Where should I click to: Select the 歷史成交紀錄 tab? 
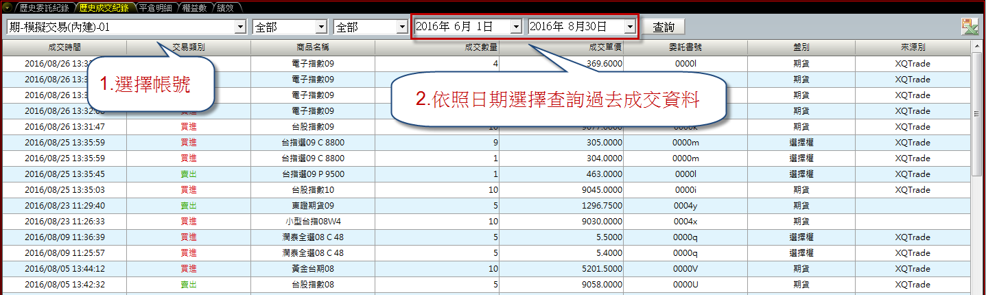(x=104, y=8)
